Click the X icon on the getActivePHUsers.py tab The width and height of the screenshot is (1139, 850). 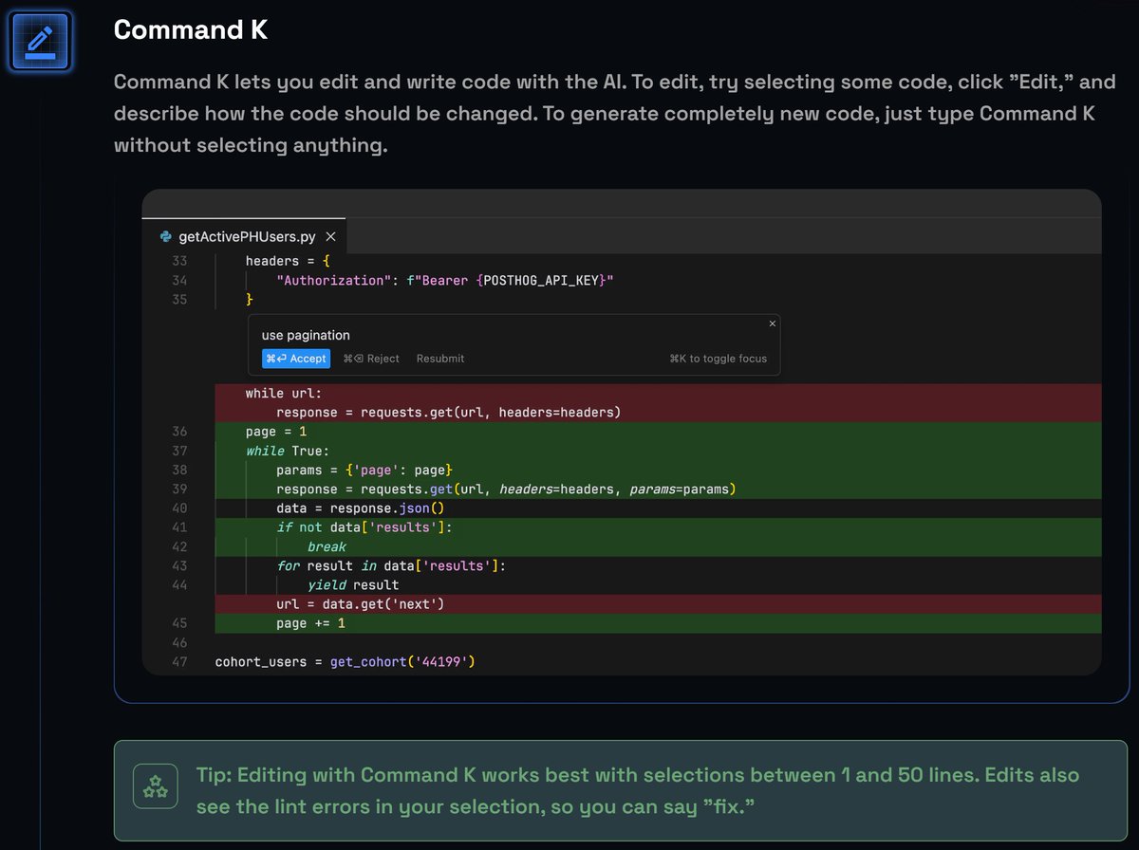pyautogui.click(x=329, y=236)
